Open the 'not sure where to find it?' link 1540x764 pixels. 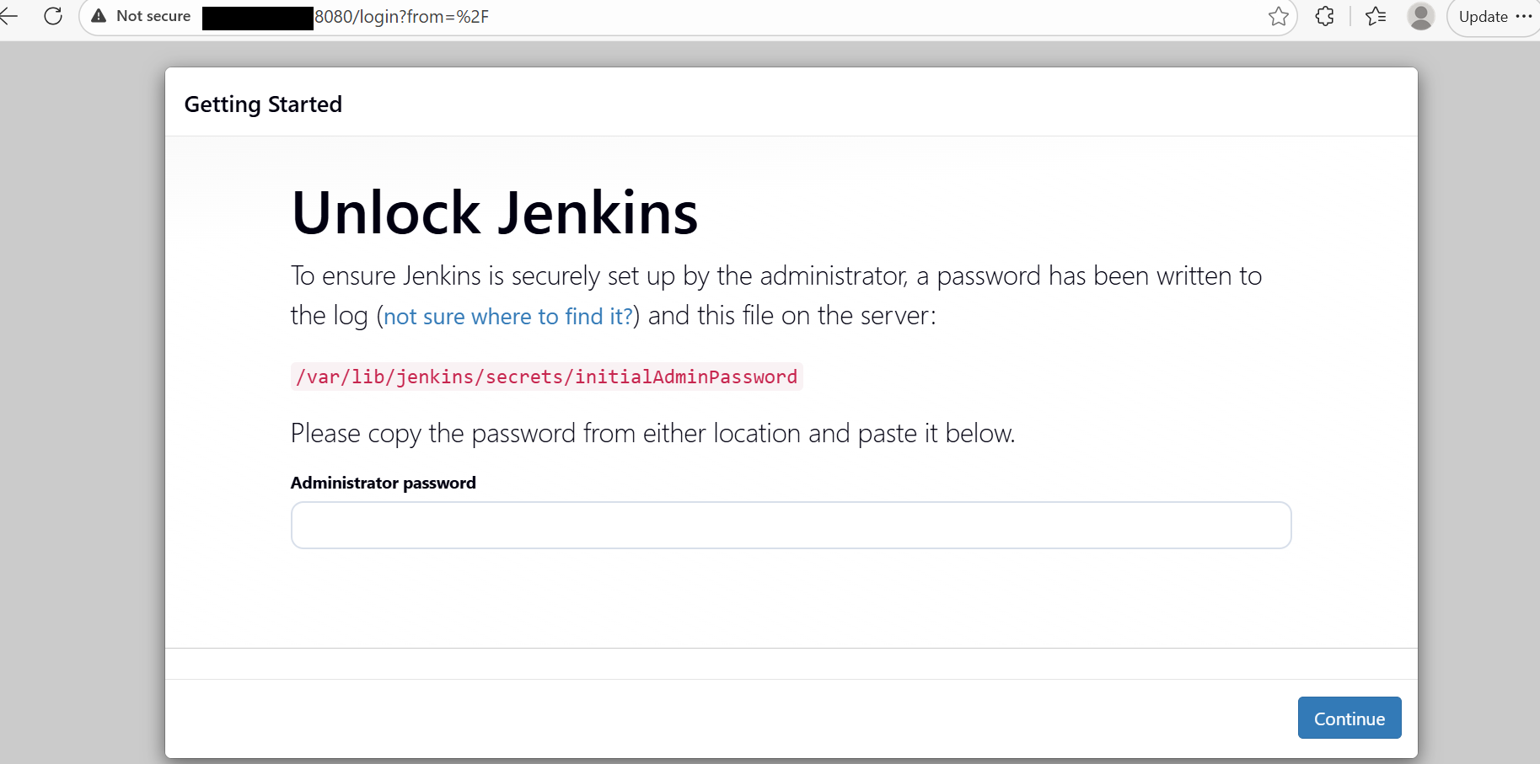pos(507,316)
